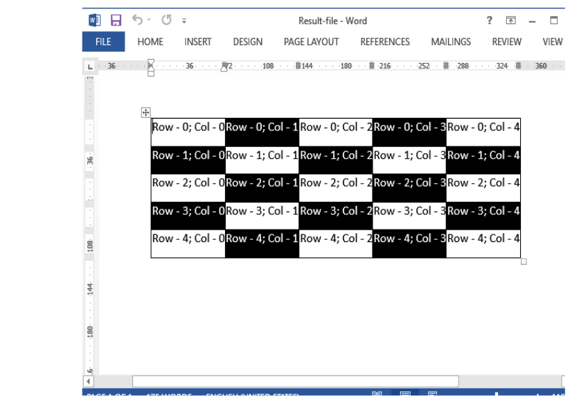Click cell Row - 2; Col - 4

coord(483,188)
